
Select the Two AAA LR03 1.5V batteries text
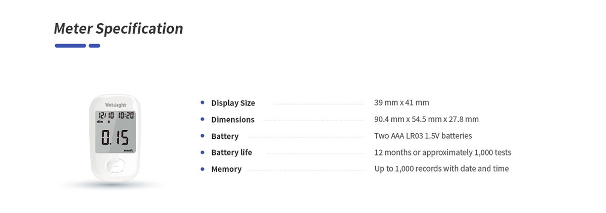pos(423,136)
